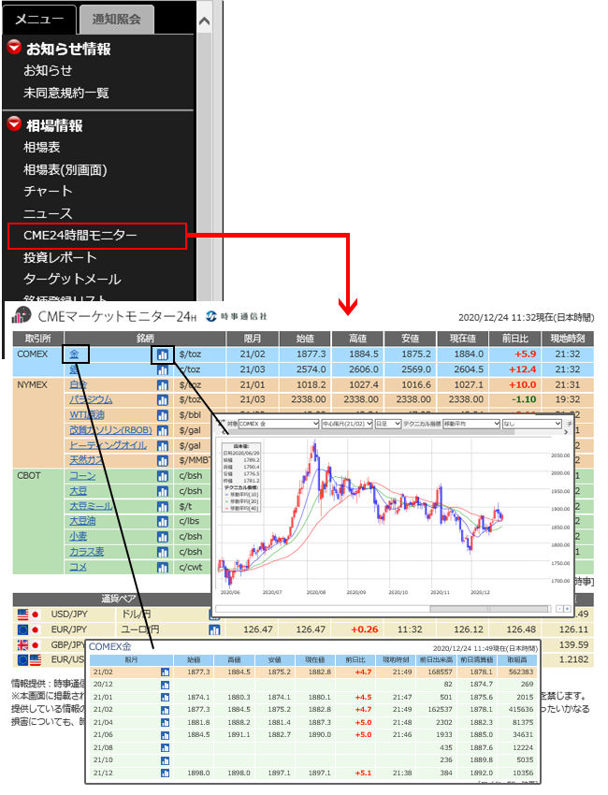Select ニュース in the menu
This screenshot has width=608, height=795.
point(48,213)
